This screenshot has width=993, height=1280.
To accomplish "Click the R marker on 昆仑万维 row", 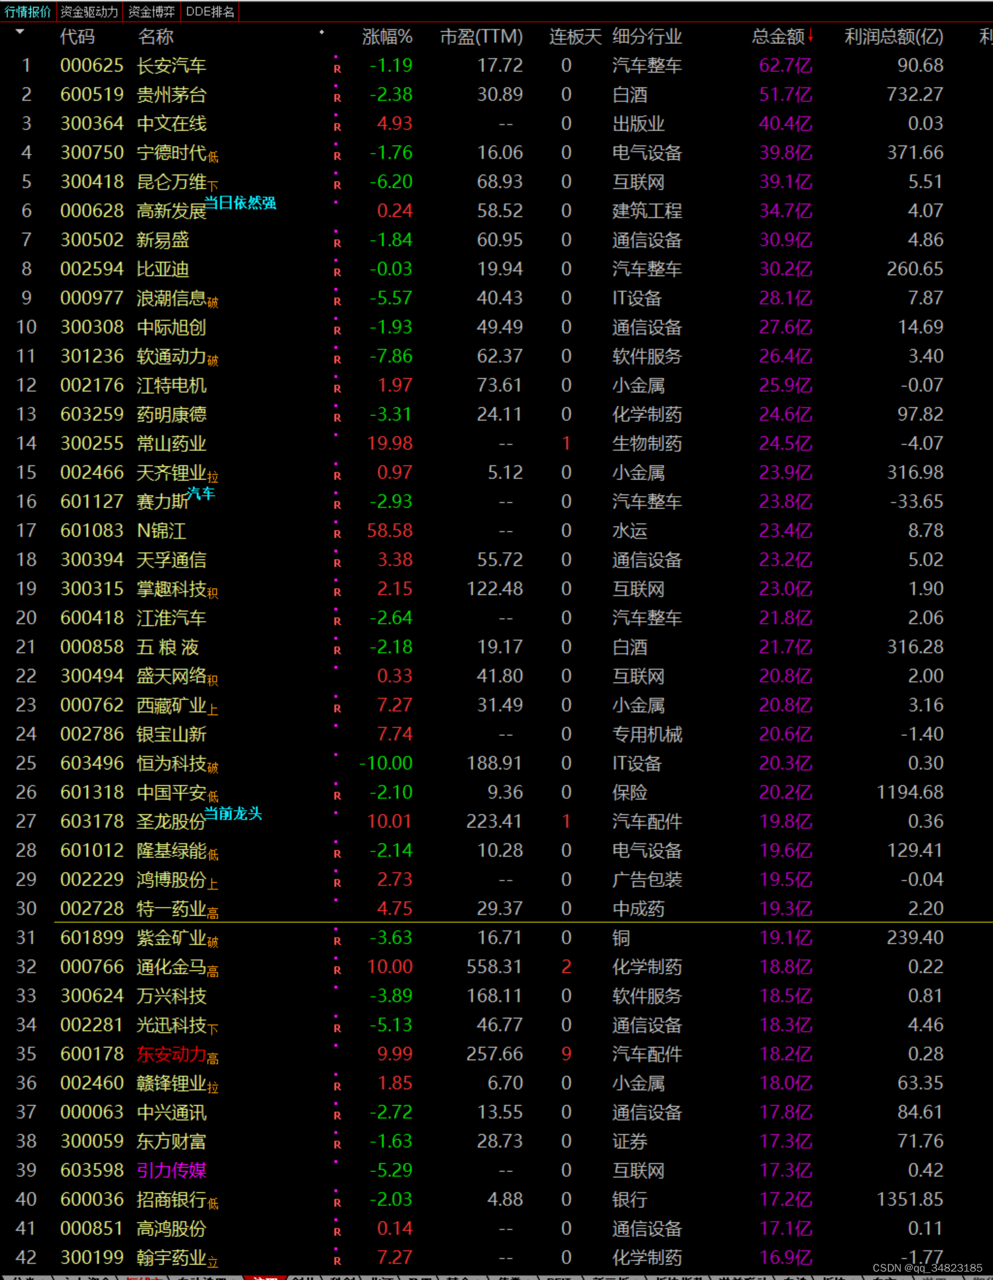I will click(x=337, y=184).
